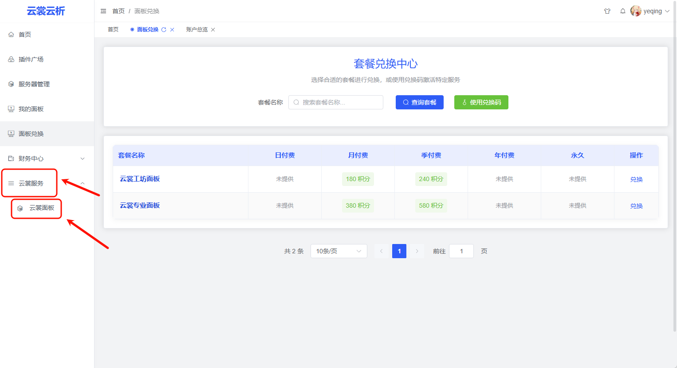
Task: Click the next page arrow in pagination
Action: 417,251
